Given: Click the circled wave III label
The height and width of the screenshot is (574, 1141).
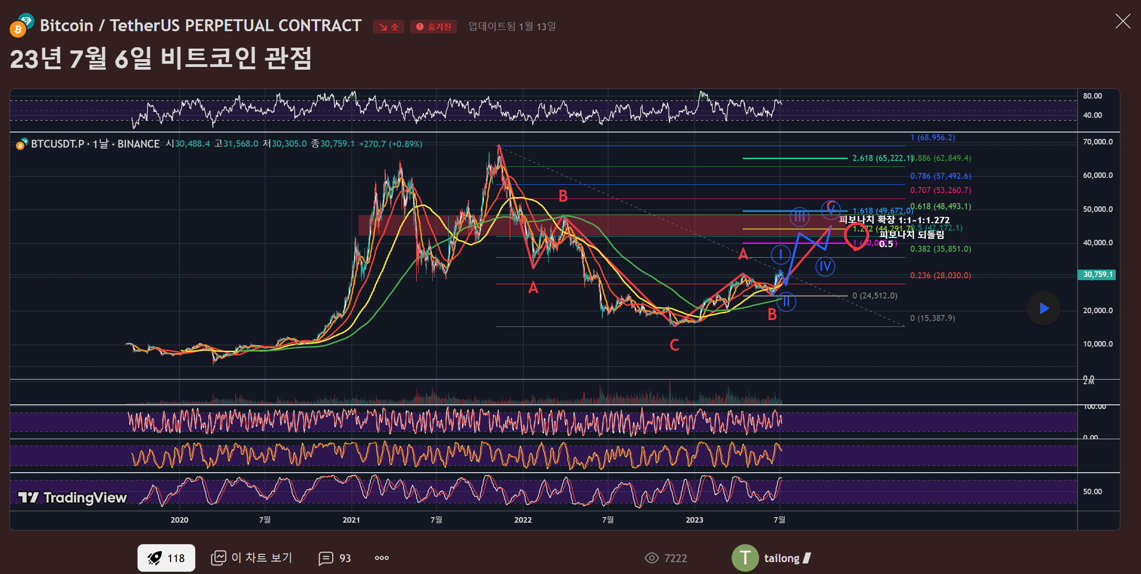Looking at the screenshot, I should pos(799,216).
